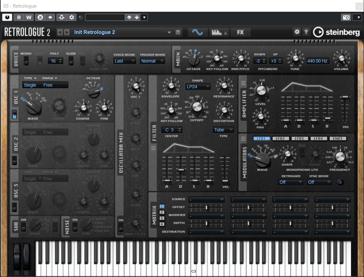Select Matrix page 3 button

(x=162, y=218)
